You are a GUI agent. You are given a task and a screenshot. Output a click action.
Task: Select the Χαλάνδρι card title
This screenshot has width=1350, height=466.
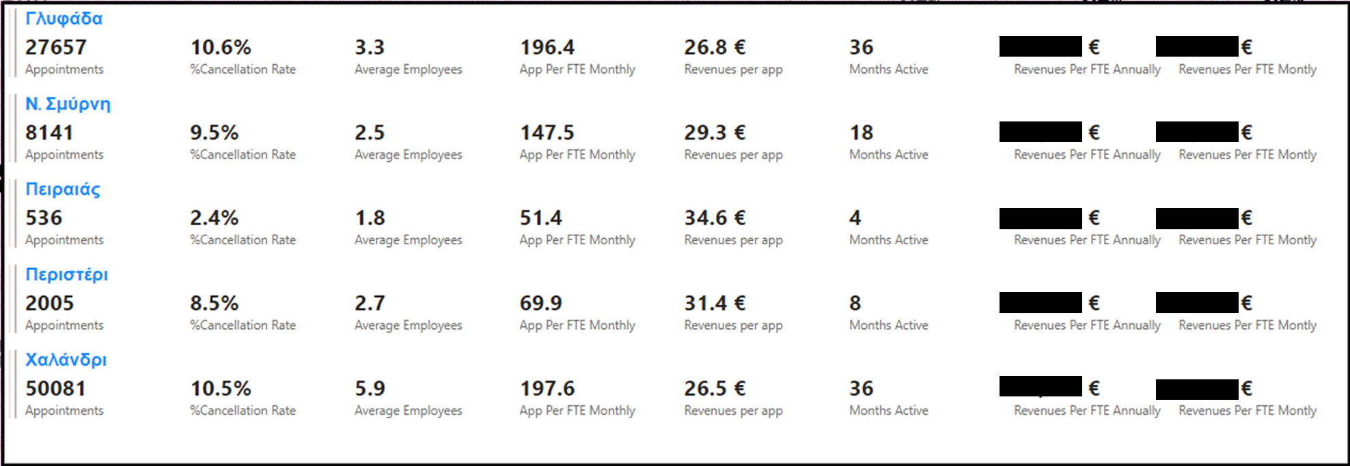pos(66,360)
